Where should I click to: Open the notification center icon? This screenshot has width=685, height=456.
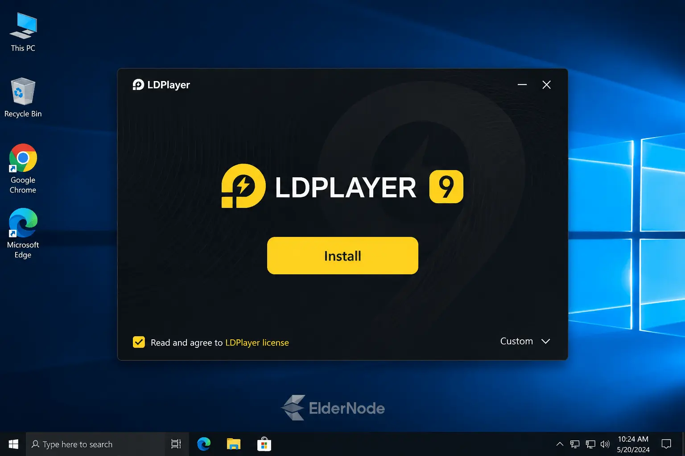click(666, 444)
